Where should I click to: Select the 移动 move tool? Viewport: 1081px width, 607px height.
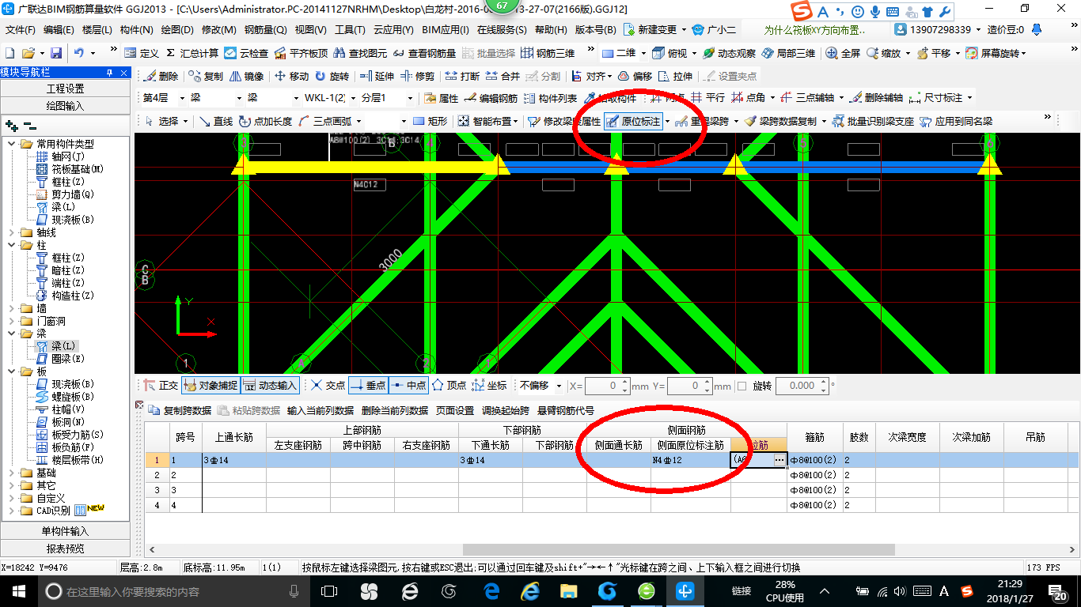(x=291, y=76)
